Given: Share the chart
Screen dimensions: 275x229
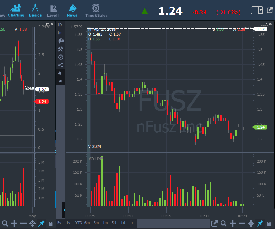Looking at the screenshot, I should 61,65.
